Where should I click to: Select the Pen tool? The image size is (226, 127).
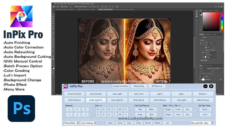point(53,49)
